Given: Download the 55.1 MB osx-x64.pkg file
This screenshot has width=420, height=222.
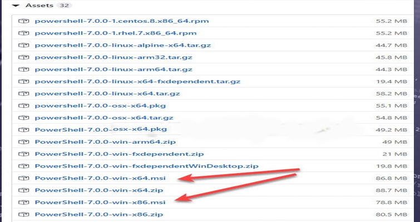Looking at the screenshot, I should point(101,106).
